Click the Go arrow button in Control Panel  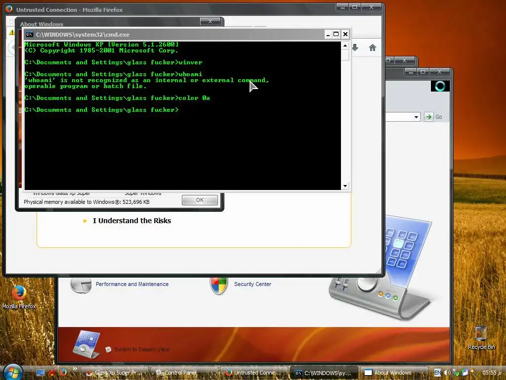[428, 117]
